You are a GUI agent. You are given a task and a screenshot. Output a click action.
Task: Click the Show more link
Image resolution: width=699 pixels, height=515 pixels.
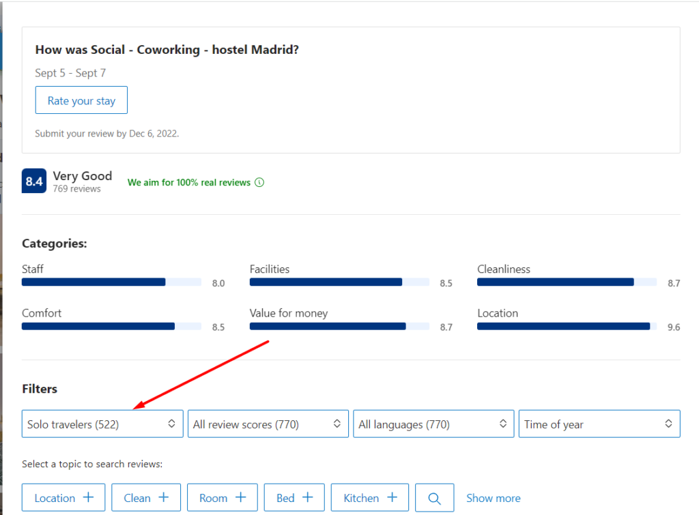click(493, 498)
